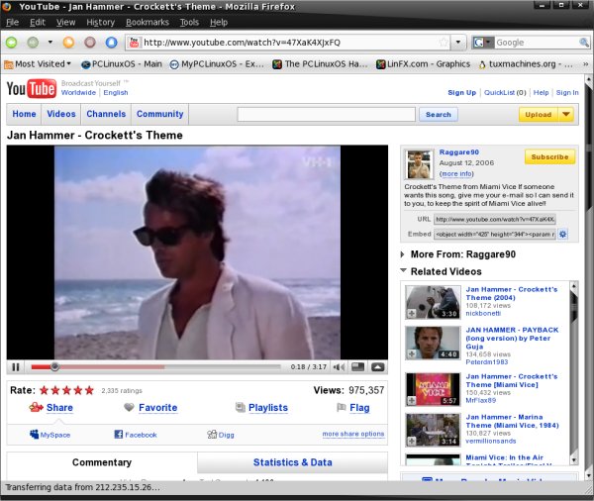This screenshot has height=501, width=594.
Task: Collapse the Related Videos section
Action: [403, 271]
